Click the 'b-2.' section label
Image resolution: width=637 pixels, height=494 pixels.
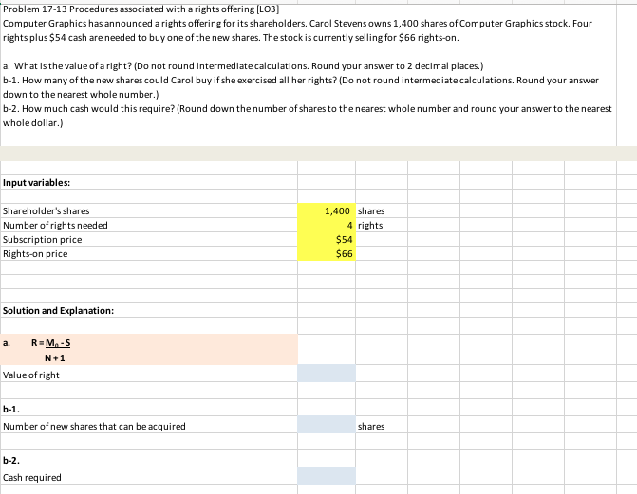click(11, 460)
